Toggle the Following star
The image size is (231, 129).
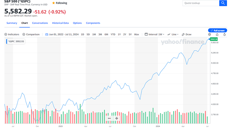(54, 3)
